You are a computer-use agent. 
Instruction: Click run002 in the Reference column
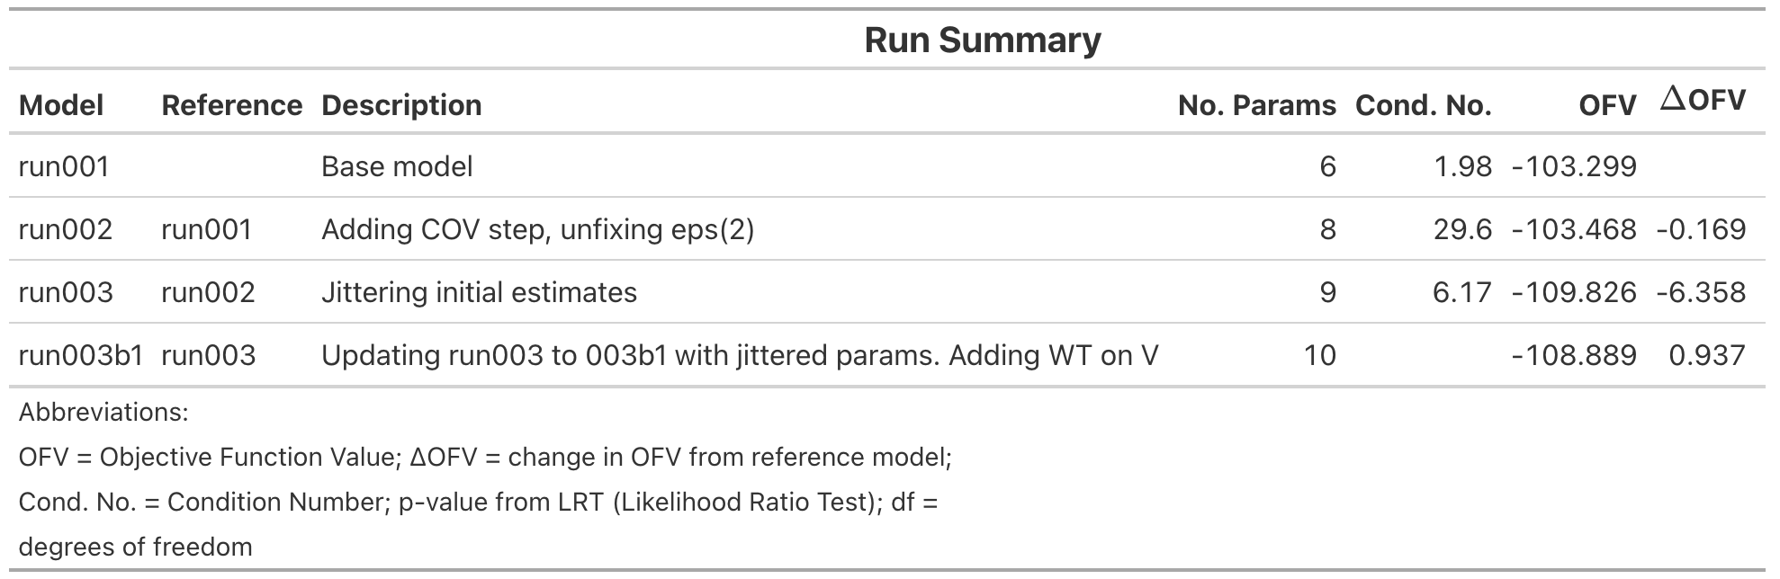click(208, 292)
